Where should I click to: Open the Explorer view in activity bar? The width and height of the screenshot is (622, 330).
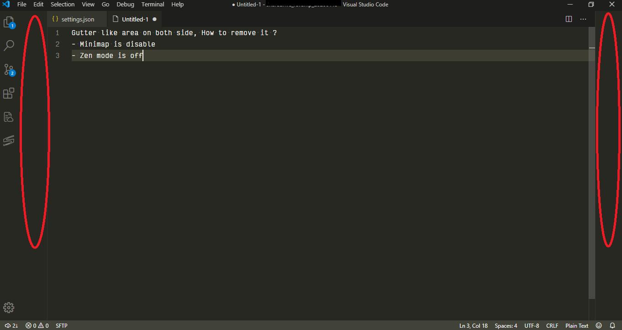coord(9,22)
